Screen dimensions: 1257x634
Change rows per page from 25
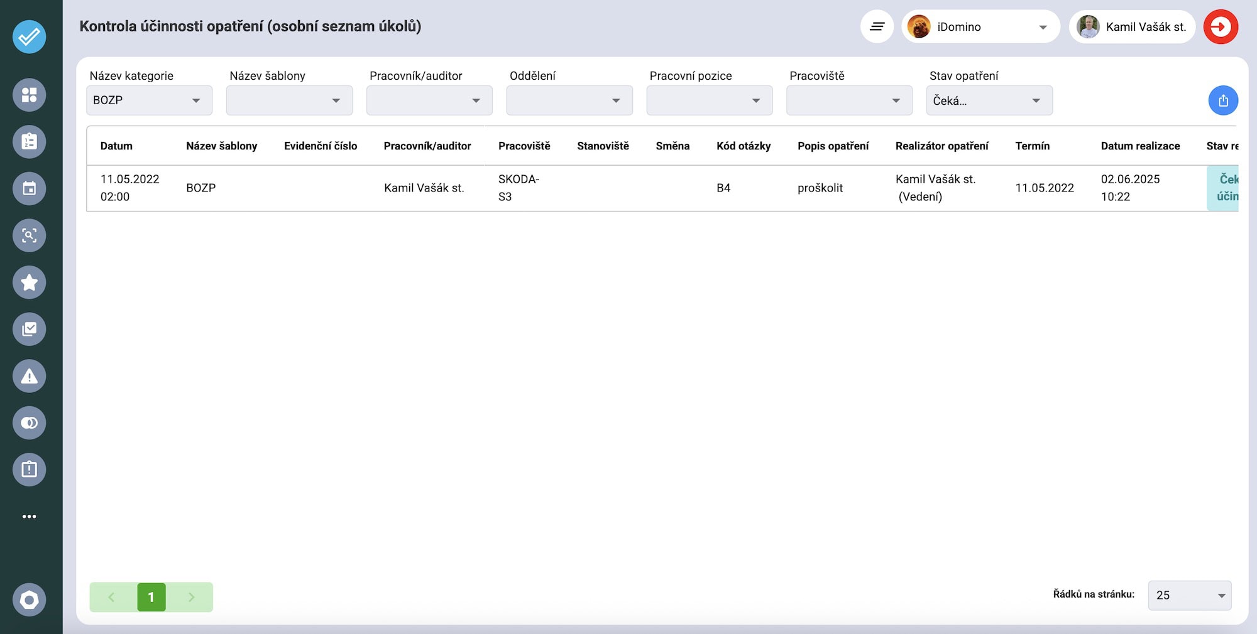[x=1189, y=595]
